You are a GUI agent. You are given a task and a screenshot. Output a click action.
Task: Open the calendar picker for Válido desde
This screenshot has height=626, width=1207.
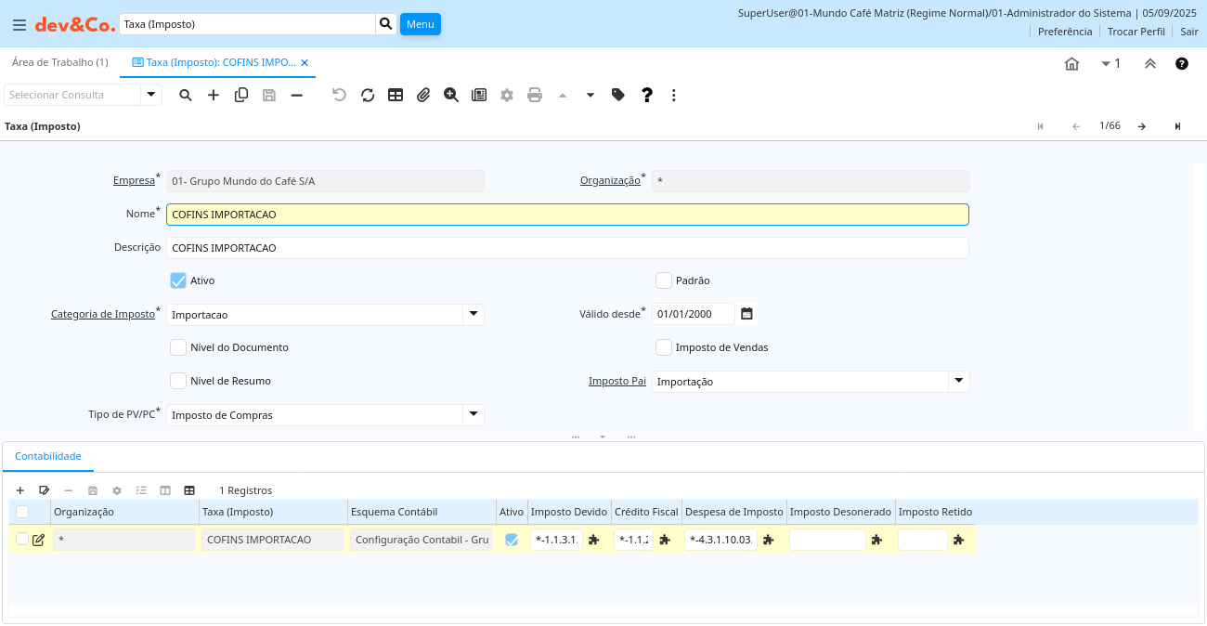click(746, 314)
